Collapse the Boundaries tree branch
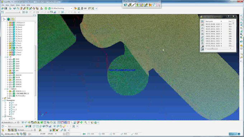244x137 pixels. pyautogui.click(x=3, y=101)
